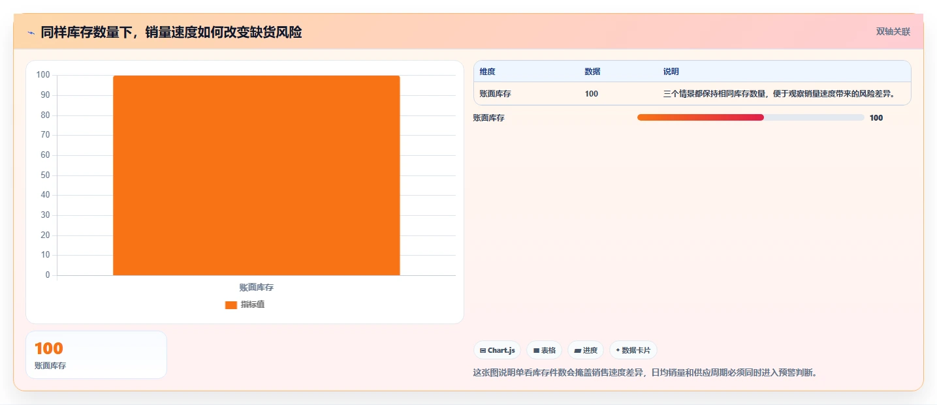This screenshot has width=937, height=405.
Task: Click the 指标值 legend label
Action: tap(253, 305)
